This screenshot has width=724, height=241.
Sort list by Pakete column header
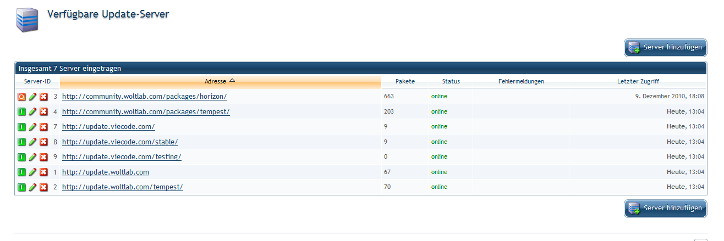tap(405, 81)
